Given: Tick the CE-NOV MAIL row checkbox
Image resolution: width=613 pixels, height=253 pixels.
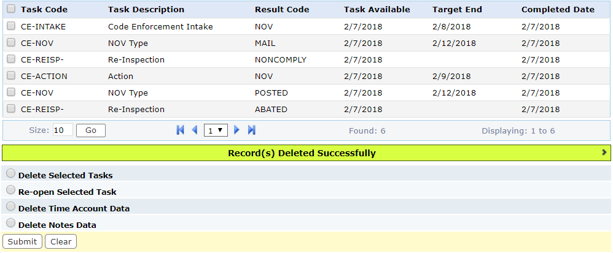Looking at the screenshot, I should click(x=11, y=42).
